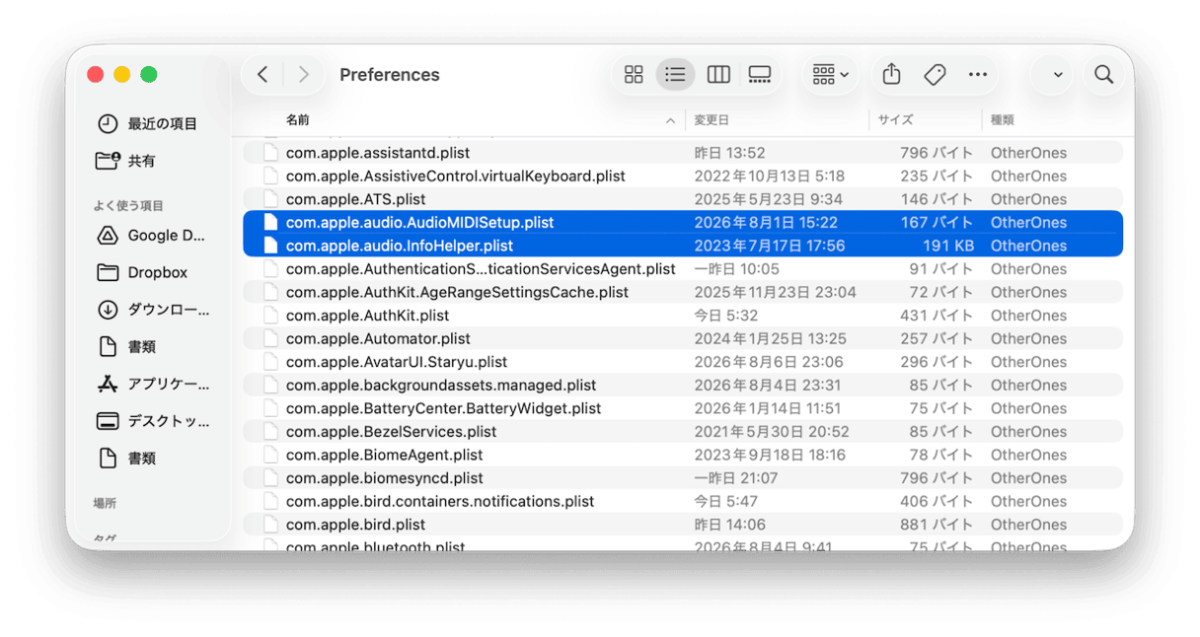The image size is (1200, 637).
Task: Click the よく使う項目 sidebar section header
Action: (x=128, y=206)
